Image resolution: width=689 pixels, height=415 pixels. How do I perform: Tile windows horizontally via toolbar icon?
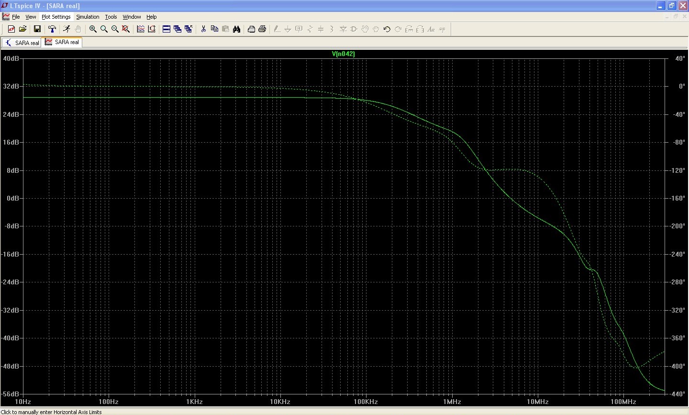167,29
